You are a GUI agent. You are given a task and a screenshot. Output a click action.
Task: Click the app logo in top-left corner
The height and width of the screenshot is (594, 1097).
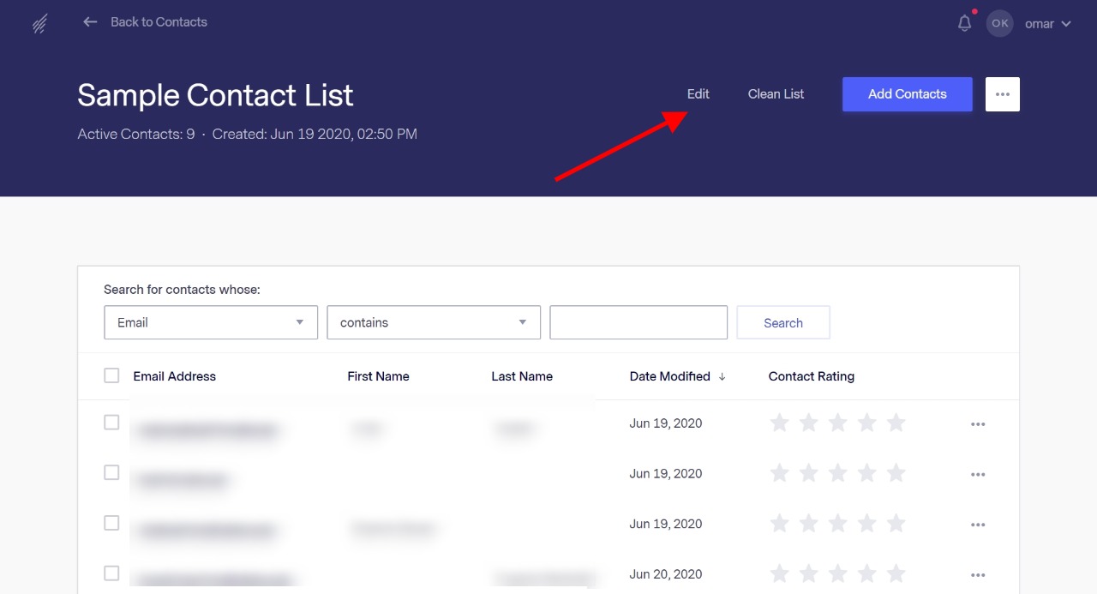pyautogui.click(x=39, y=24)
